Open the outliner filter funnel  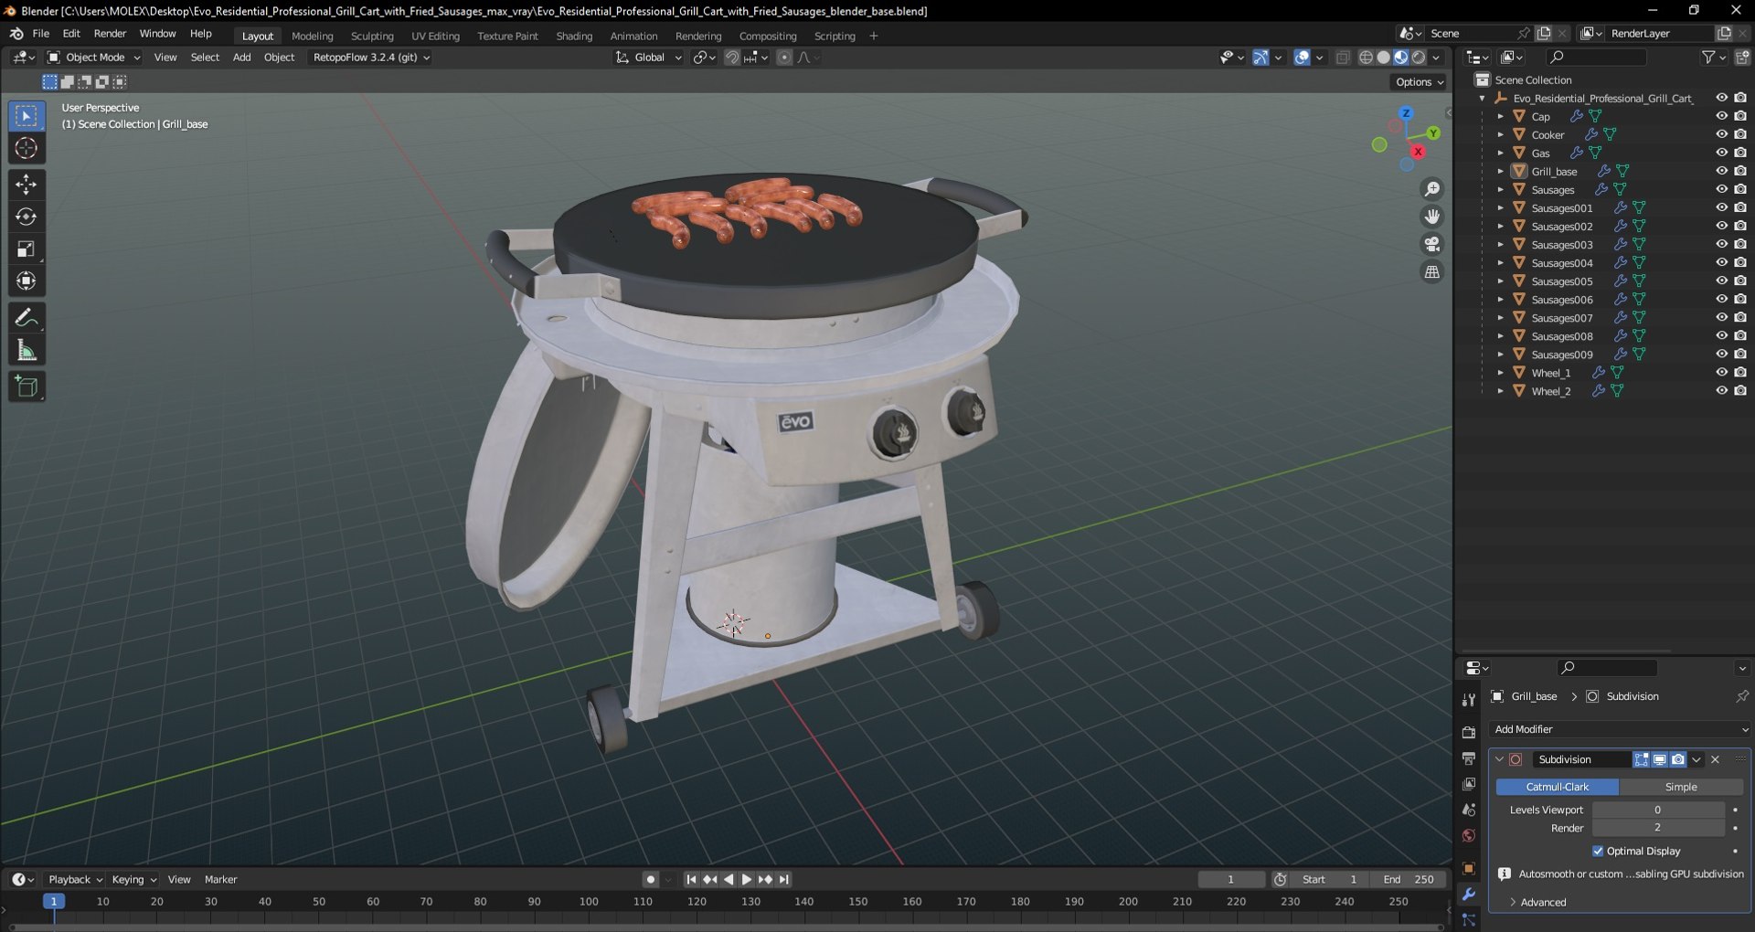click(1707, 58)
